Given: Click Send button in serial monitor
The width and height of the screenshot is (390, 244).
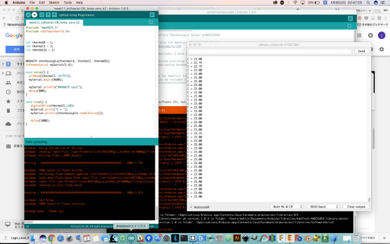Looking at the screenshot, I should (x=361, y=51).
